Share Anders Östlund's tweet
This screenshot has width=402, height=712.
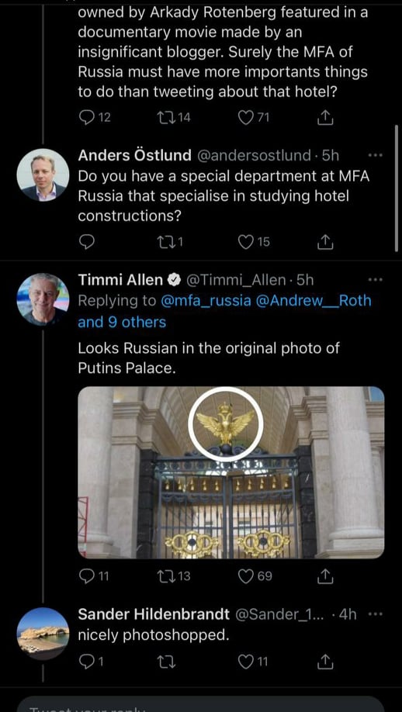324,243
